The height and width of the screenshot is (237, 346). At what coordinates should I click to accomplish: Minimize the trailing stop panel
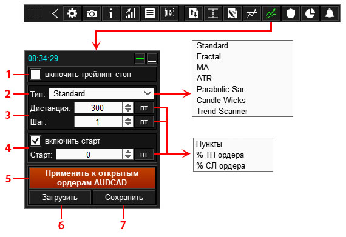coord(152,59)
